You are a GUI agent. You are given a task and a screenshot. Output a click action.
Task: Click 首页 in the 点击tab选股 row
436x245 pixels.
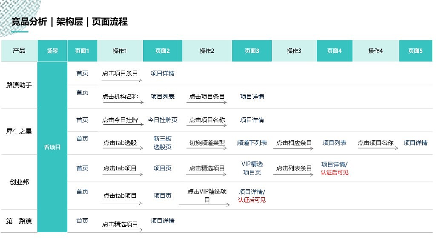pyautogui.click(x=82, y=139)
